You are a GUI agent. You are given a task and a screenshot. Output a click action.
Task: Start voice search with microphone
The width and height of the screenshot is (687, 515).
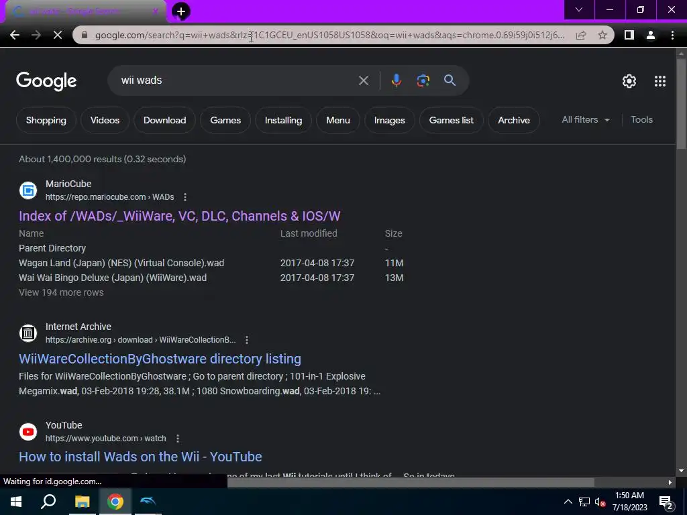tap(396, 80)
